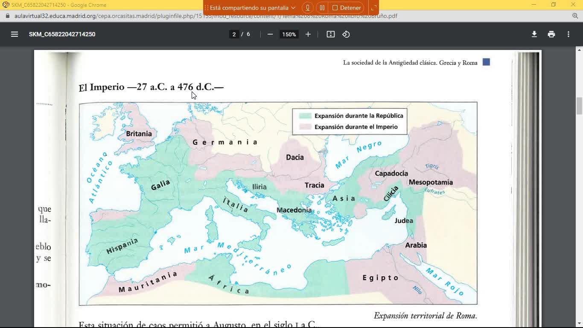Edit the 150% zoom level field
The height and width of the screenshot is (328, 583).
pyautogui.click(x=289, y=34)
